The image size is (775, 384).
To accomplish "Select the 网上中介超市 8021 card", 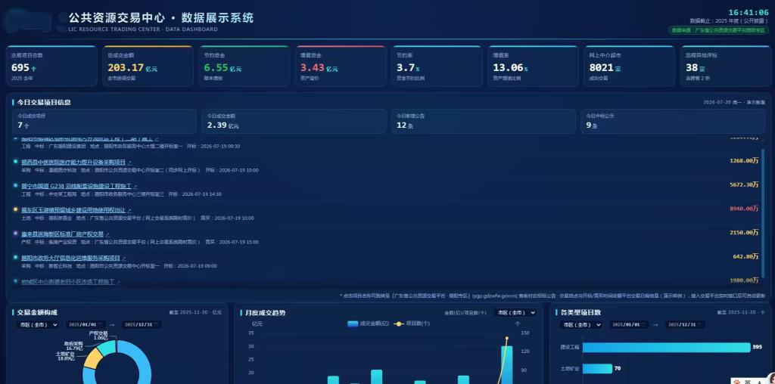I will pos(629,66).
